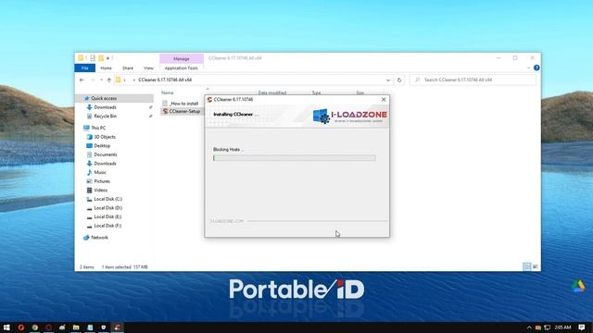Expand the ribbon with the chevron
The width and height of the screenshot is (593, 333).
(528, 68)
